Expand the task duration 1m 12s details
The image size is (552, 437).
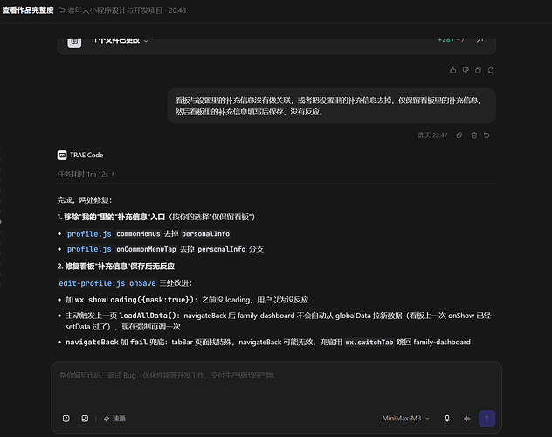86,174
